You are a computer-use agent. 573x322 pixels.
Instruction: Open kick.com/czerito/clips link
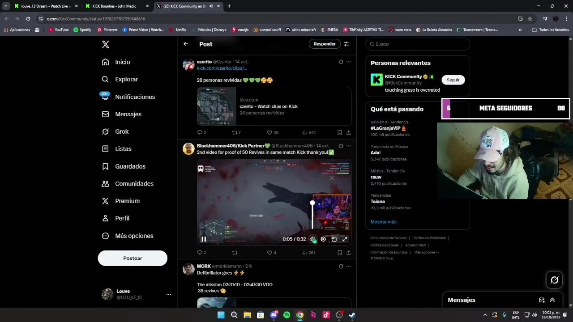pos(222,68)
